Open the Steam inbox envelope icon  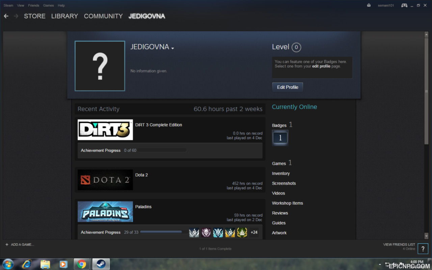point(369,5)
